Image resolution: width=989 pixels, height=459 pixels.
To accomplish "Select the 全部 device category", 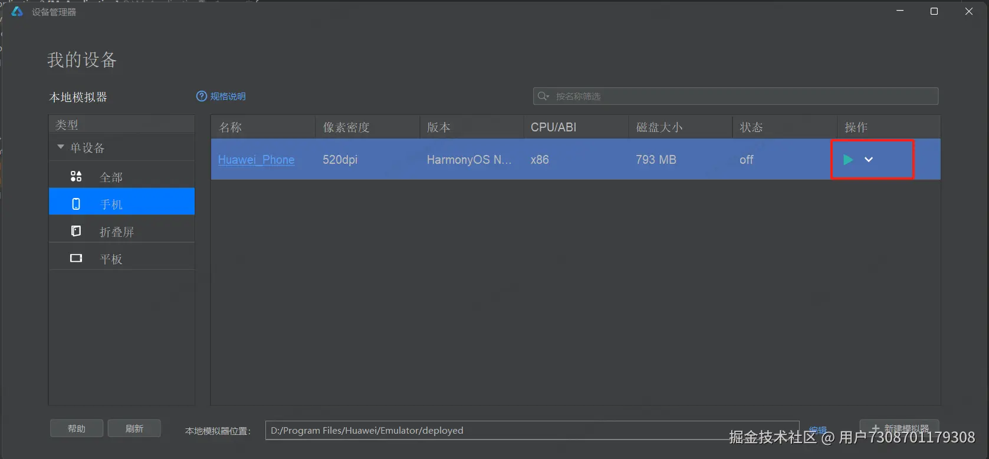I will (121, 177).
